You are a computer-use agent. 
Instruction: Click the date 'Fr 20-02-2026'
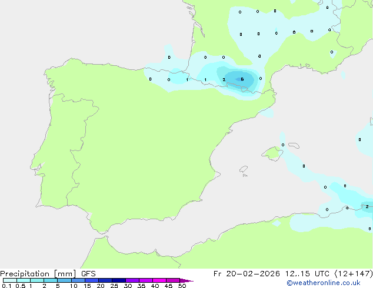(247, 274)
